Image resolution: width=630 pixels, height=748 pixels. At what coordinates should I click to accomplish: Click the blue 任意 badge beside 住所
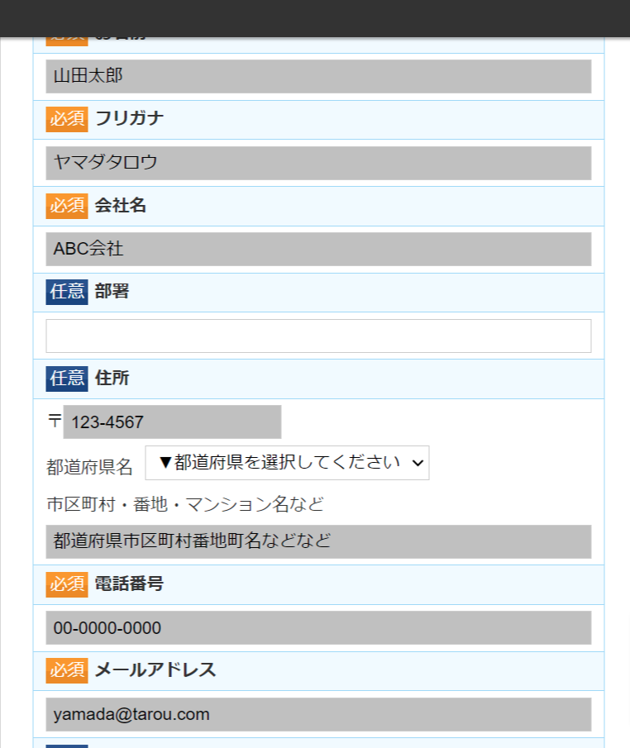click(67, 379)
